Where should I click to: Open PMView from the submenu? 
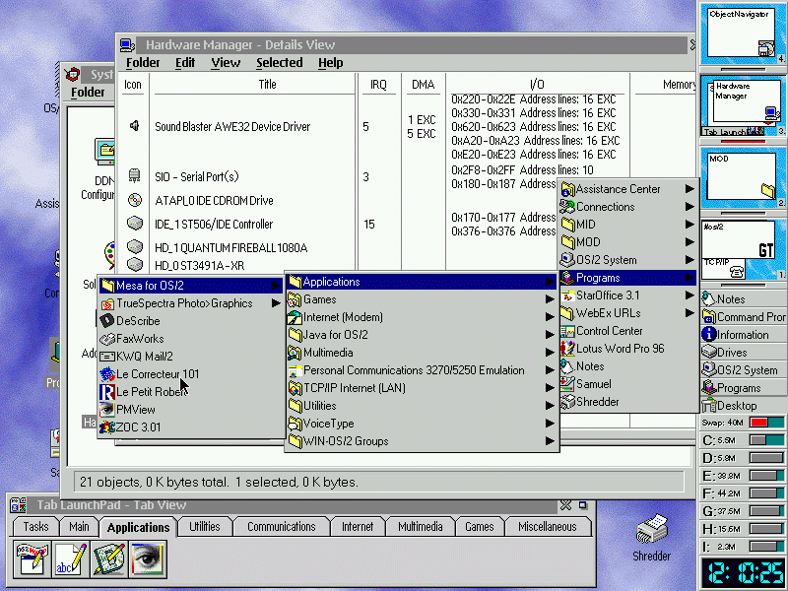click(x=135, y=409)
